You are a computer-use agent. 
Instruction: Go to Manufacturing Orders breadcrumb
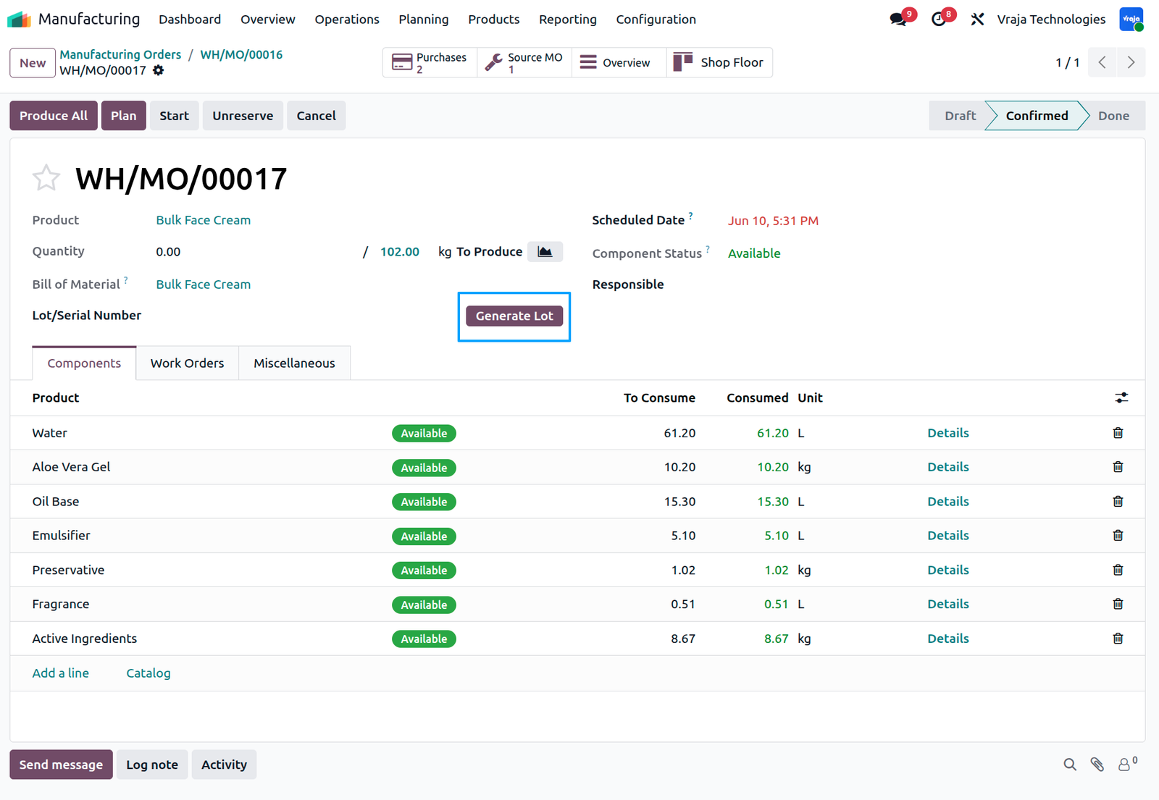(120, 54)
